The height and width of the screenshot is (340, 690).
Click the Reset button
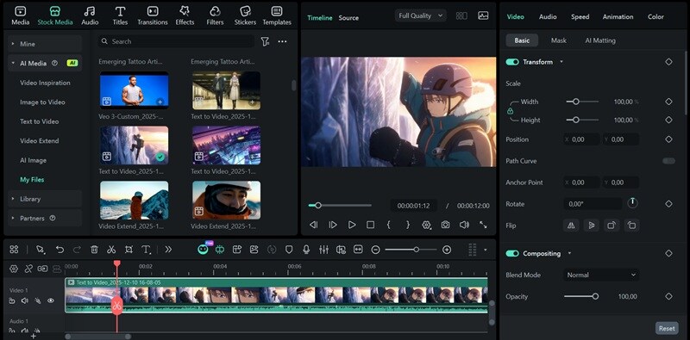(667, 328)
